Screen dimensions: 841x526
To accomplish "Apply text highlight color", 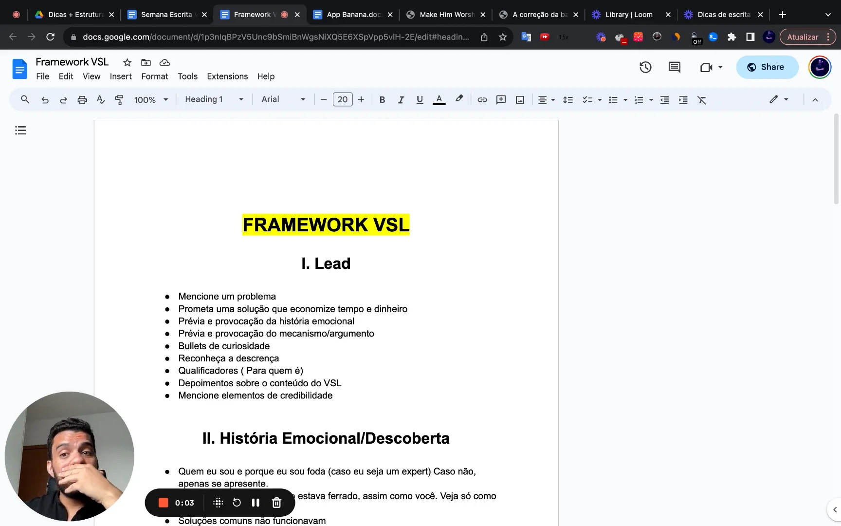I will coord(458,99).
